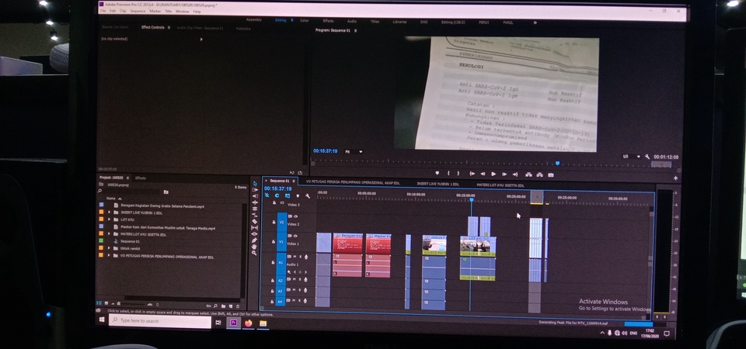Open the INSERT LIVE YUSRIN 1 EDL timeline tab

437,184
